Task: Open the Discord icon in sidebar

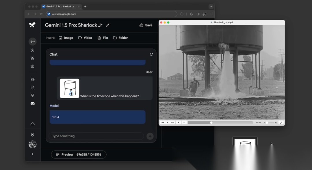Action: 32,103
